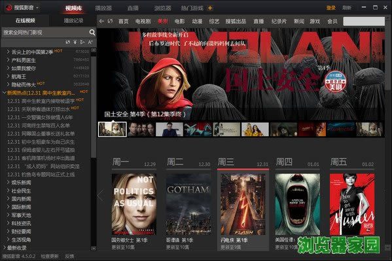
Task: Select the second banner thumbnail
Action: point(141,130)
